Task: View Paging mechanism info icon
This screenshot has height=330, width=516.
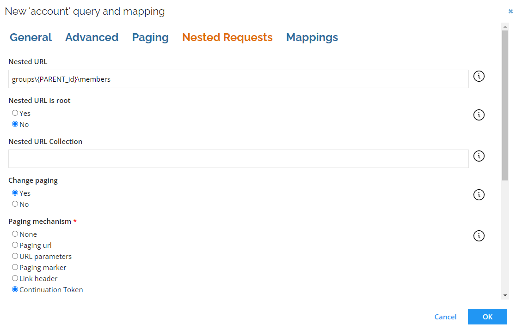Action: (479, 236)
